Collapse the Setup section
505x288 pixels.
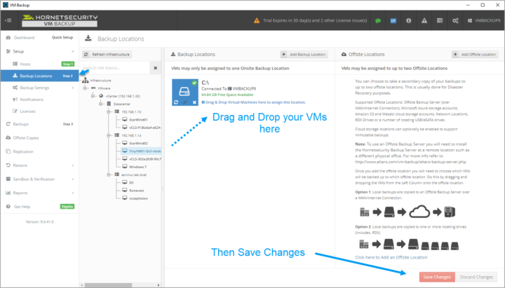click(x=72, y=51)
